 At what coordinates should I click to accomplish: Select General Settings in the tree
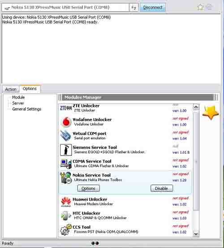(x=26, y=109)
